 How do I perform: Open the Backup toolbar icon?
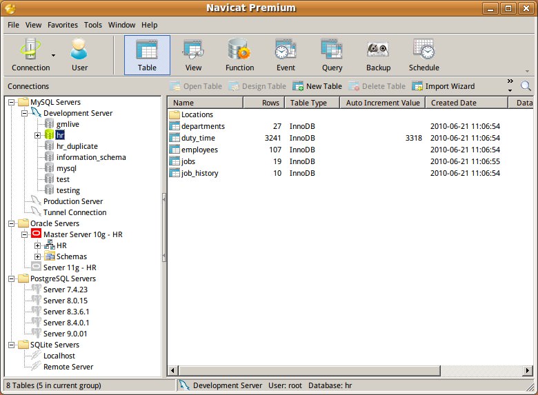pos(378,55)
